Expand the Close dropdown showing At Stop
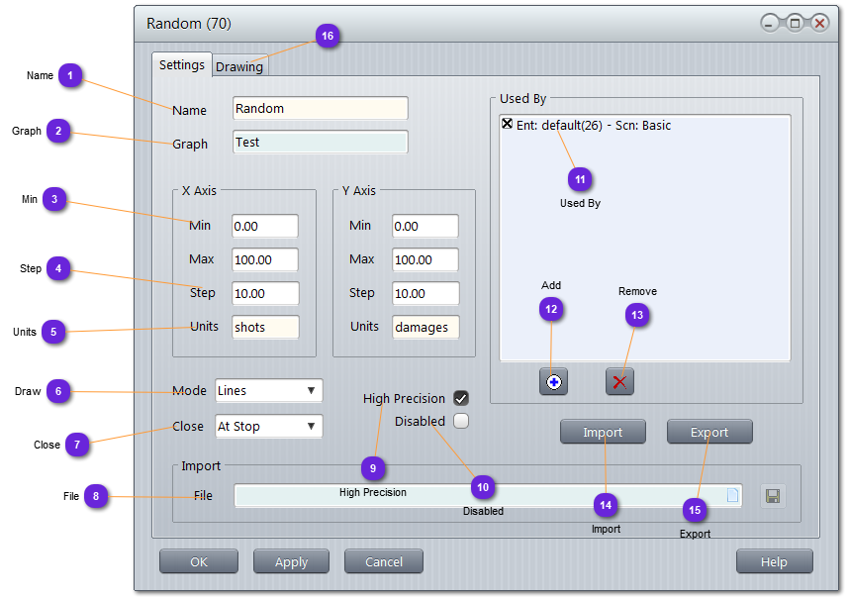This screenshot has height=600, width=848. (x=268, y=427)
